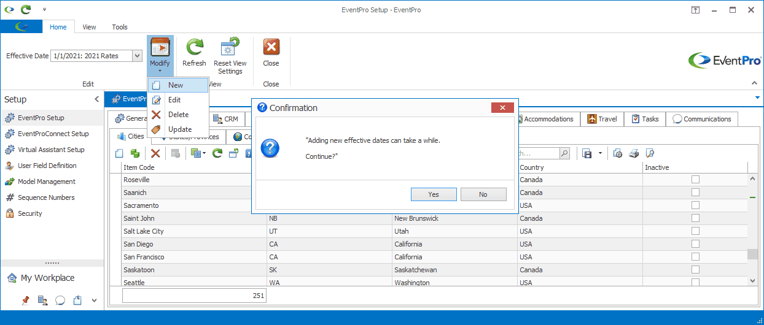Open Model Management in the sidebar
This screenshot has width=764, height=325.
pos(52,182)
